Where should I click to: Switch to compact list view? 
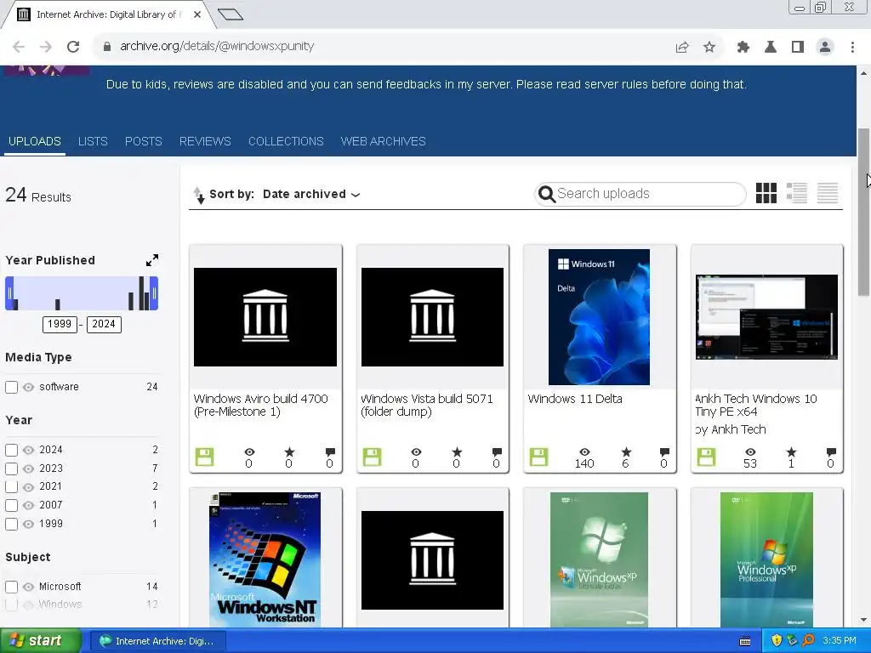827,193
